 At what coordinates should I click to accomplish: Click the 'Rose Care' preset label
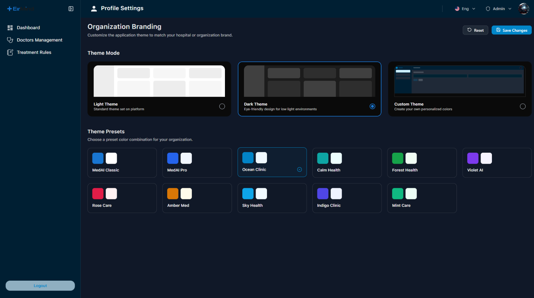102,205
